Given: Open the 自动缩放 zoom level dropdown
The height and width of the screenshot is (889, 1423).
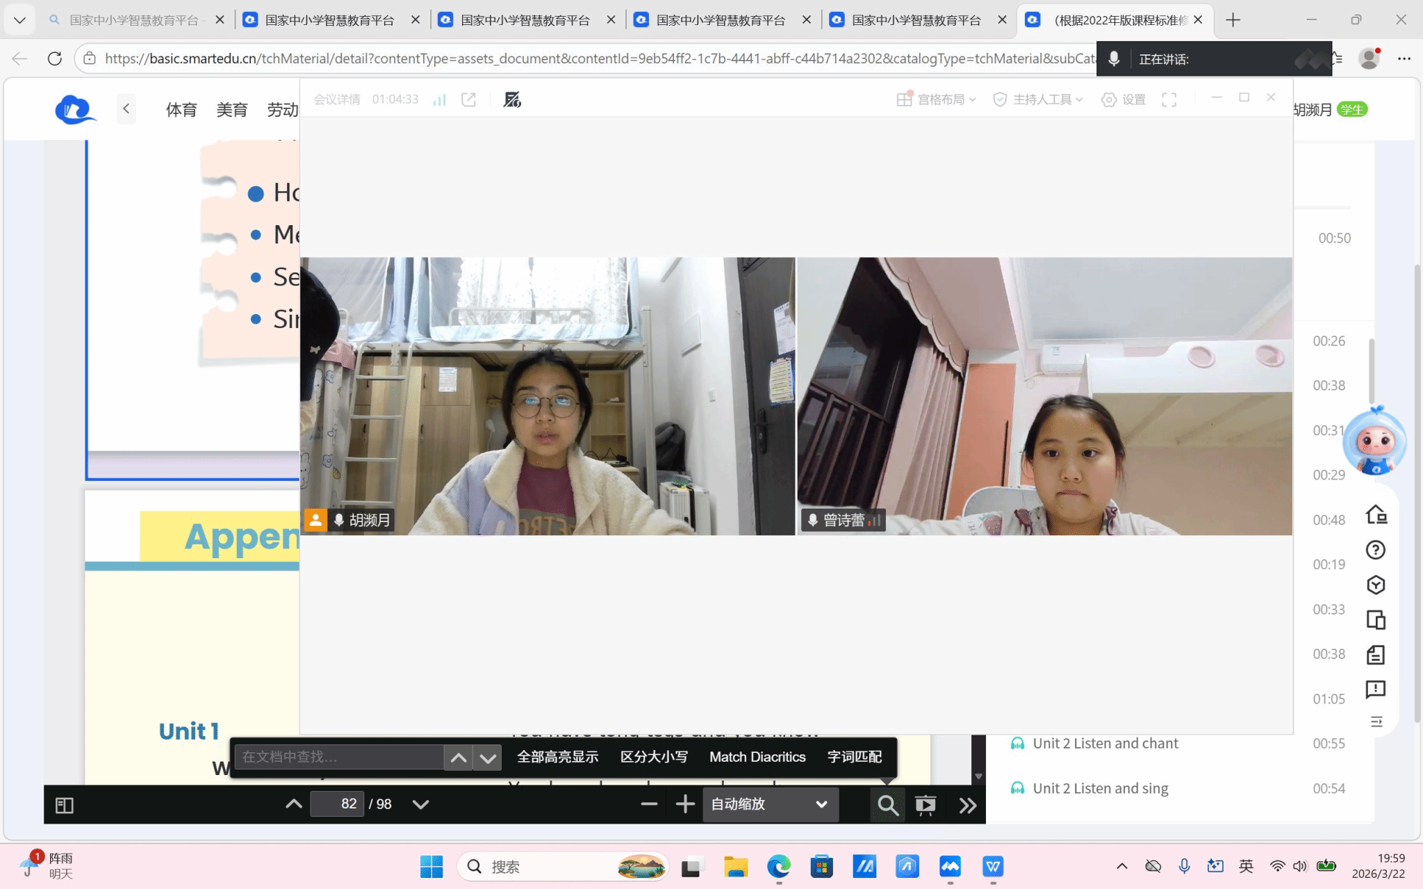Looking at the screenshot, I should tap(770, 804).
